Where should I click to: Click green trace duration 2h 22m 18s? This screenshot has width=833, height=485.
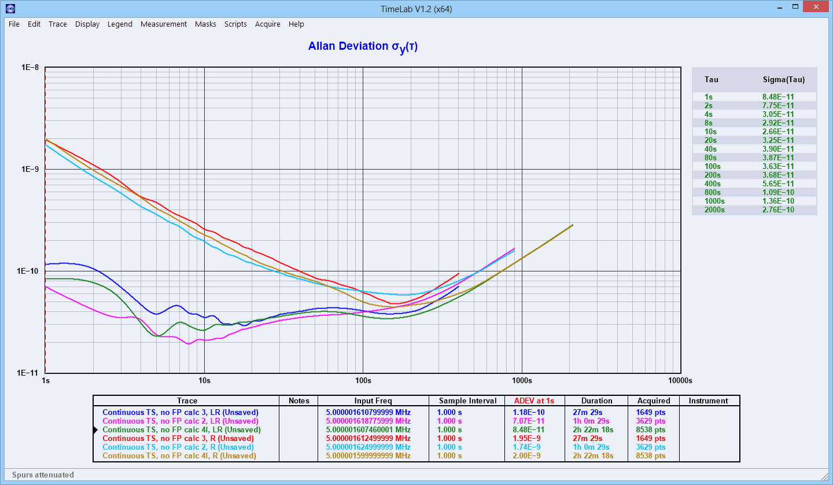[593, 430]
